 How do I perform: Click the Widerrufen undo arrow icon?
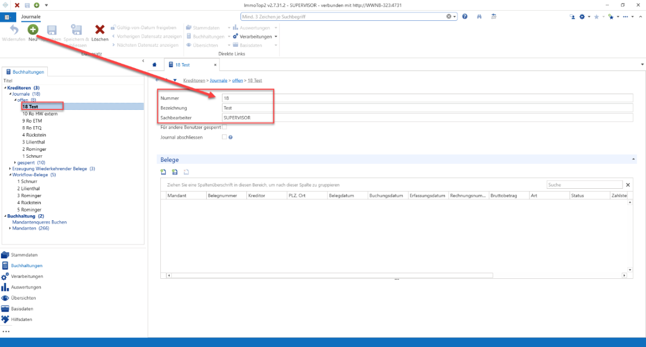click(x=14, y=30)
